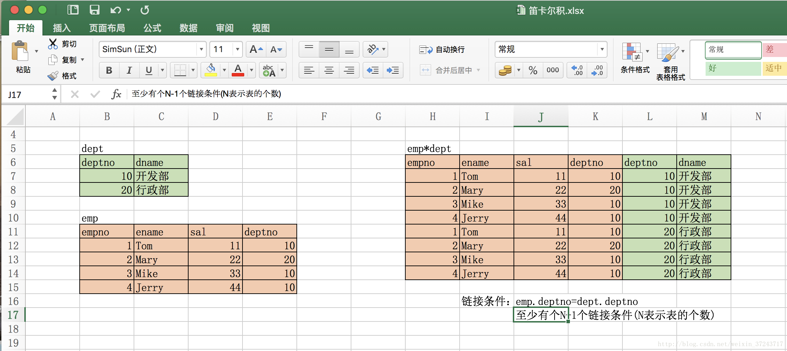Expand borders dropdown arrow
Image resolution: width=787 pixels, height=351 pixels.
[x=193, y=70]
